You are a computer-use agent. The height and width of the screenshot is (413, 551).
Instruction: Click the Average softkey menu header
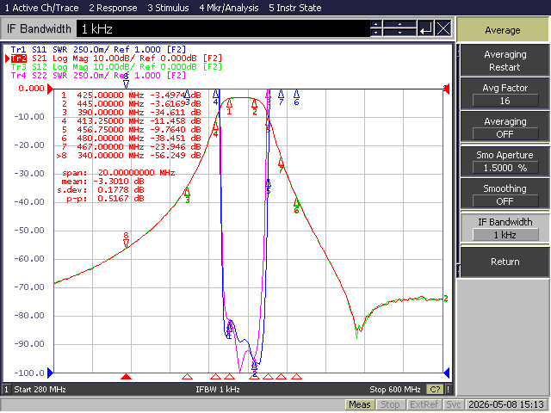[x=503, y=30]
